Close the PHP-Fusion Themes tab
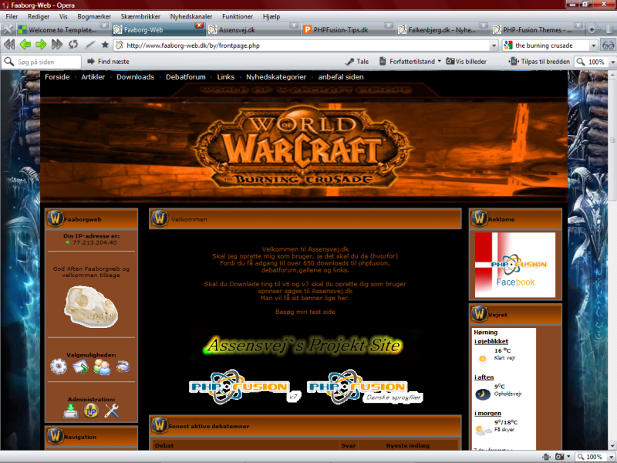This screenshot has height=463, width=617. [x=578, y=25]
